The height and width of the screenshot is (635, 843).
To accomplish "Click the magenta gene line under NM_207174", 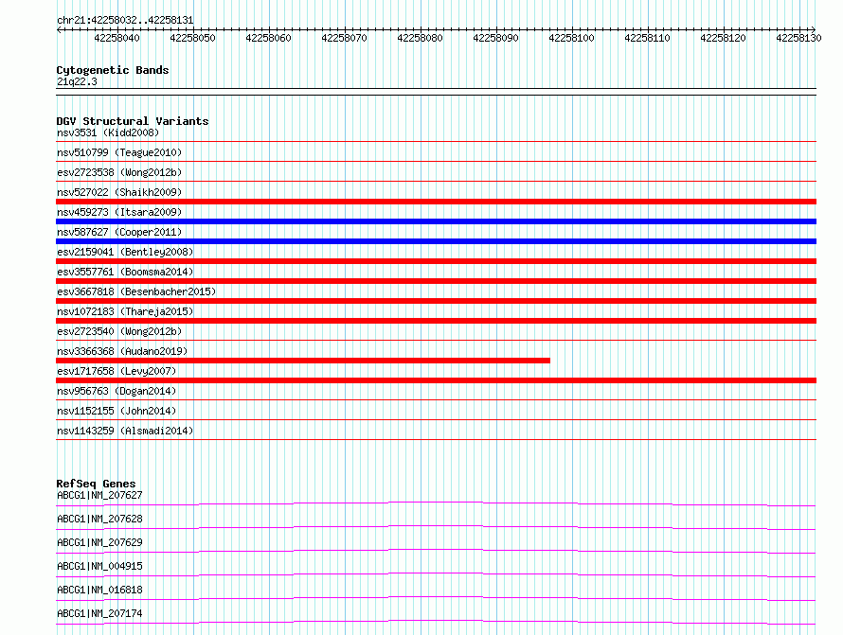I will (436, 621).
